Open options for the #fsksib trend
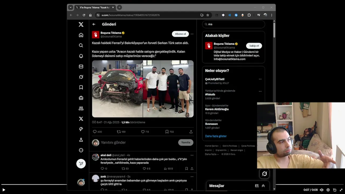345x194 pixels. pos(260,91)
